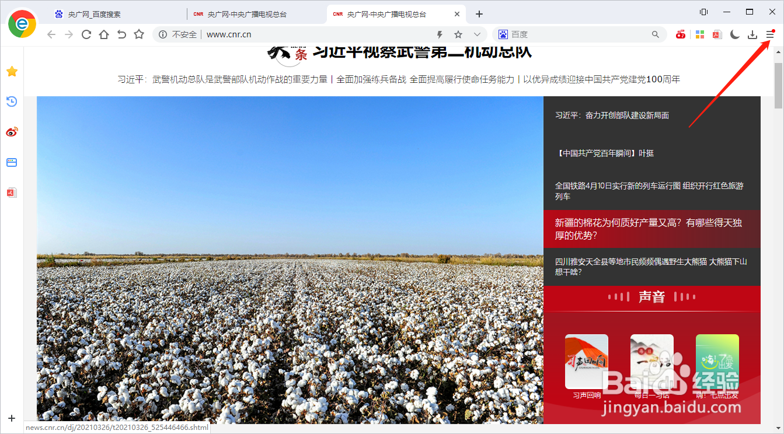The height and width of the screenshot is (434, 784).
Task: Navigate forward with the arrow button
Action: [69, 34]
